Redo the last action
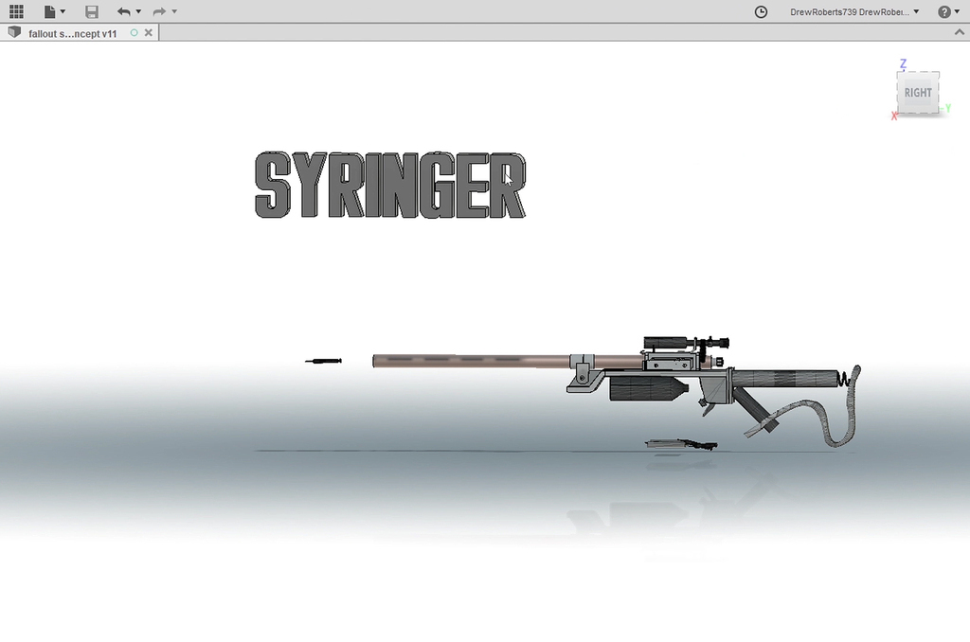 point(157,11)
